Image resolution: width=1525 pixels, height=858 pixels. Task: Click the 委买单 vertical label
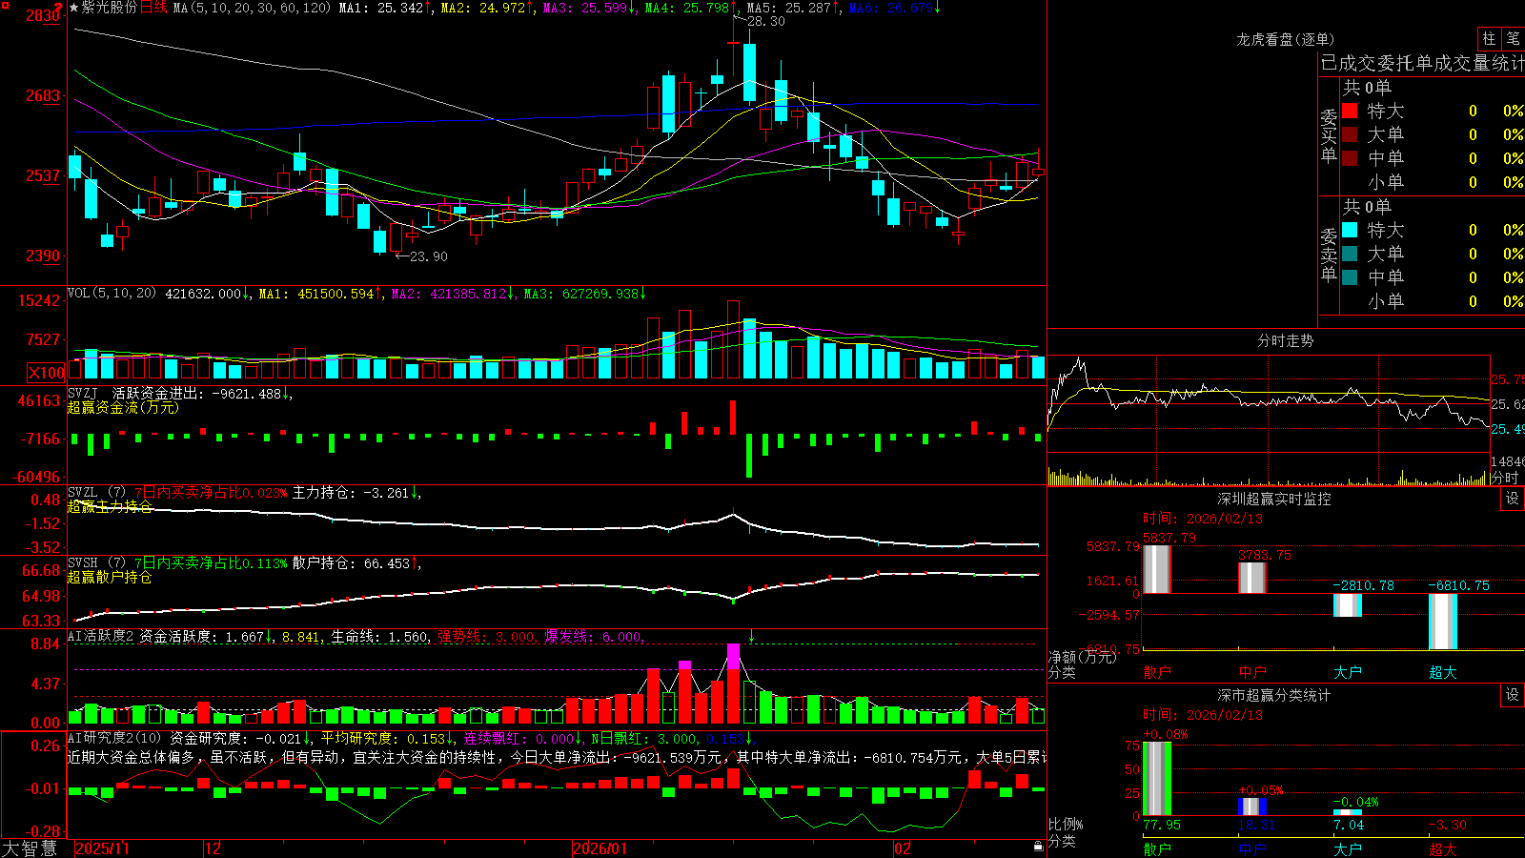(x=1329, y=135)
